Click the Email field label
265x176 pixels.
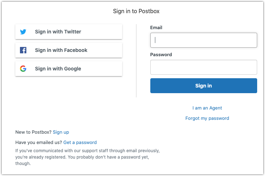pos(156,27)
